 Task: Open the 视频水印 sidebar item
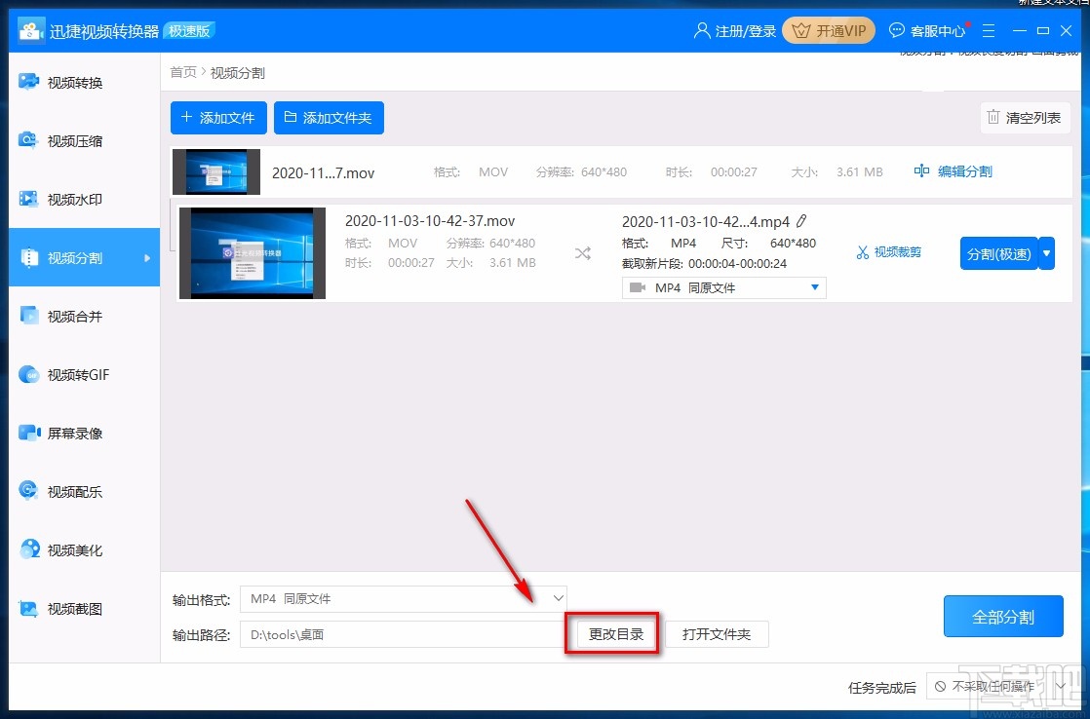point(84,200)
